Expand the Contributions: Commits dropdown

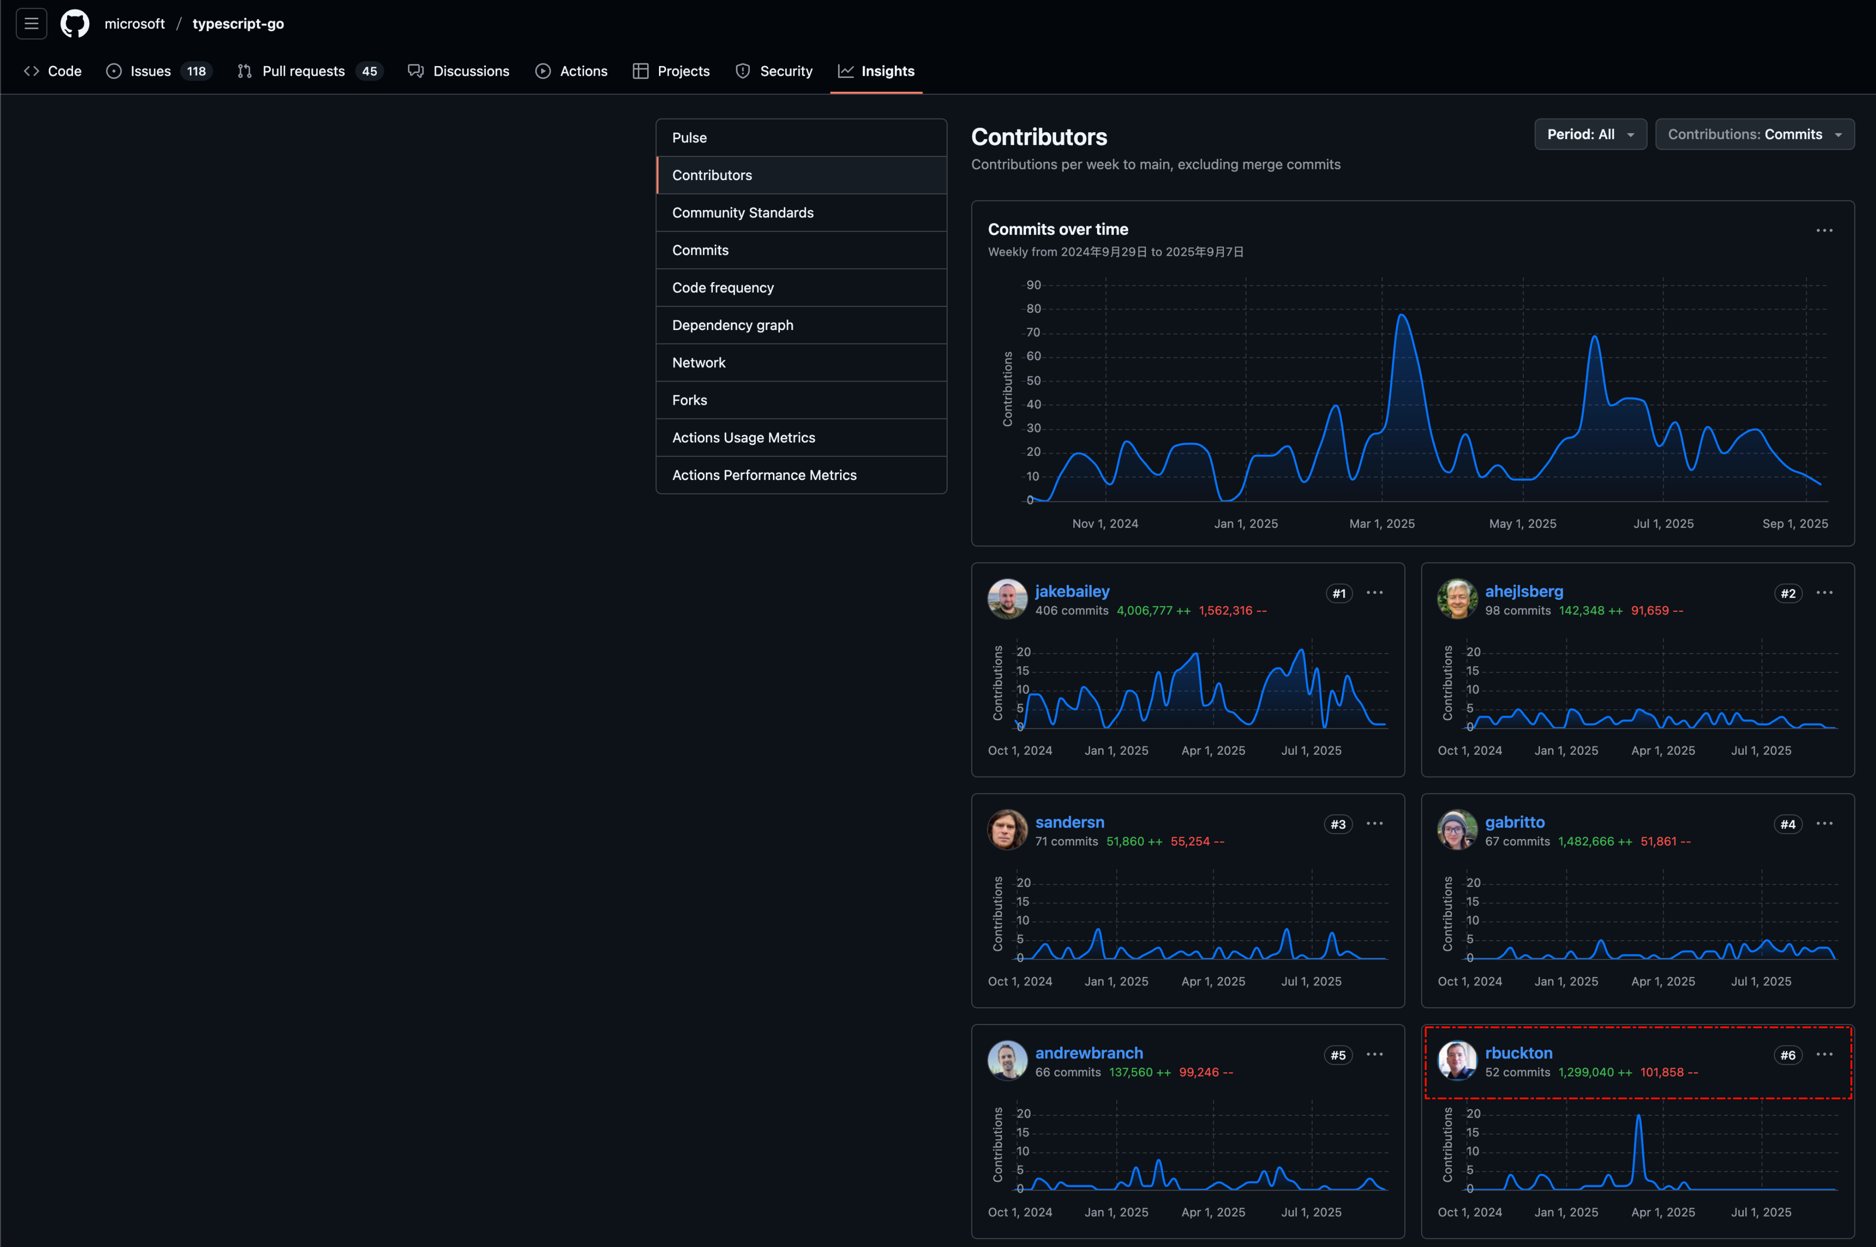1754,134
